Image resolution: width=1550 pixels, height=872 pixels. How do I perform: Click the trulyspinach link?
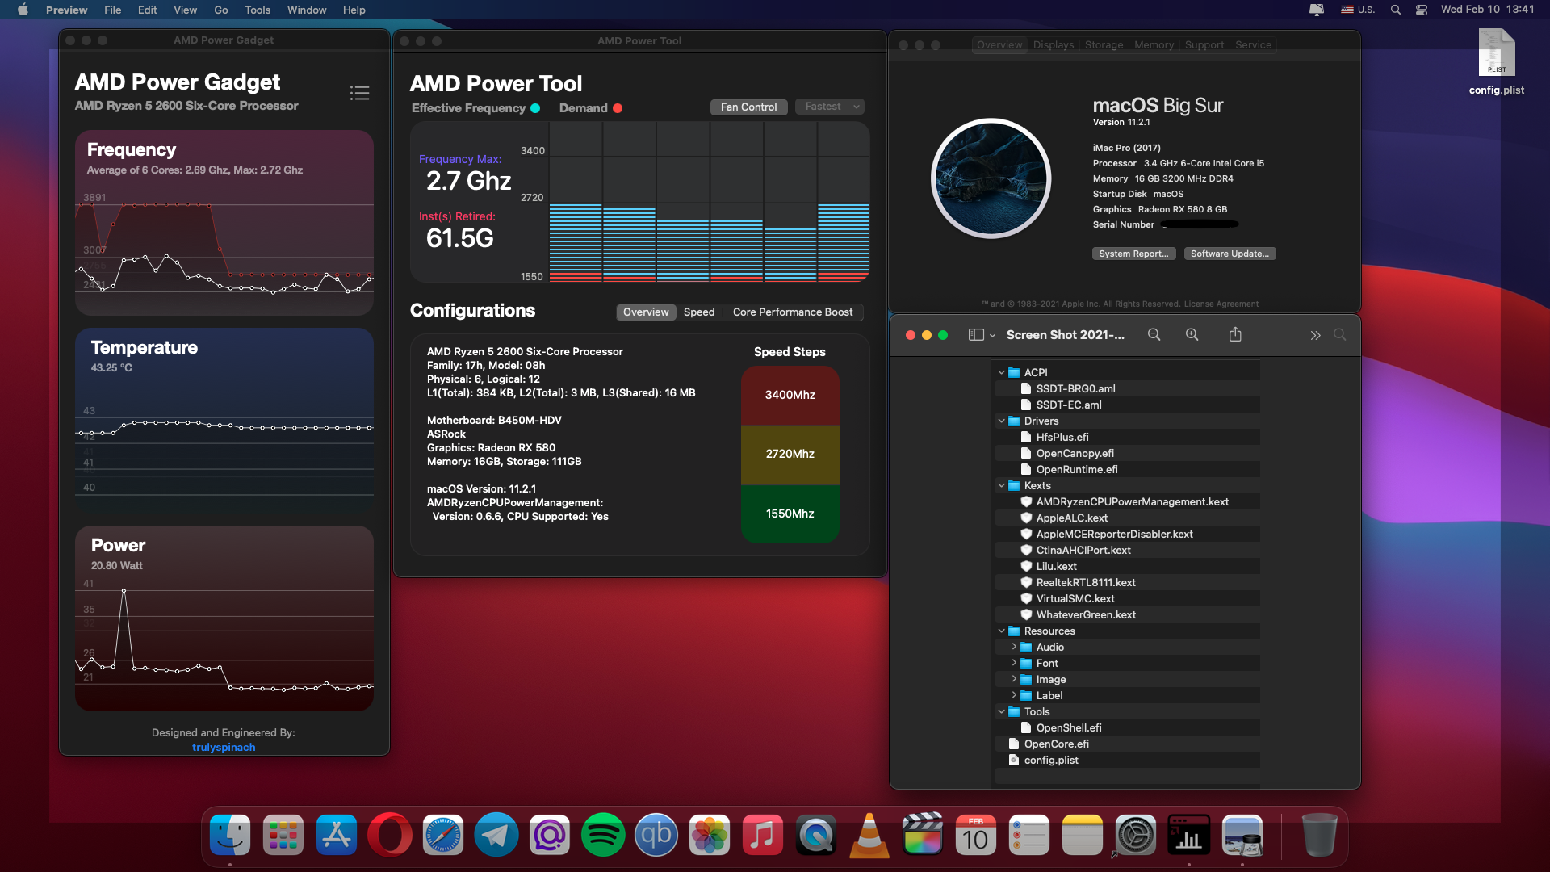point(224,747)
